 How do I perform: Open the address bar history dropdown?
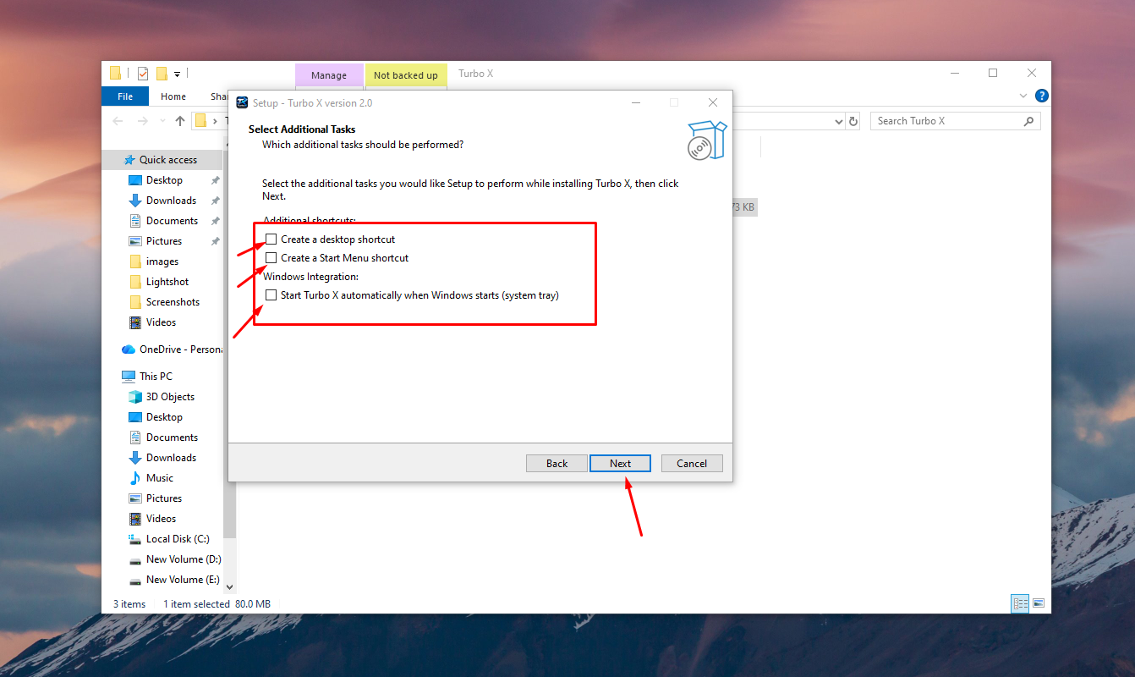(x=838, y=121)
